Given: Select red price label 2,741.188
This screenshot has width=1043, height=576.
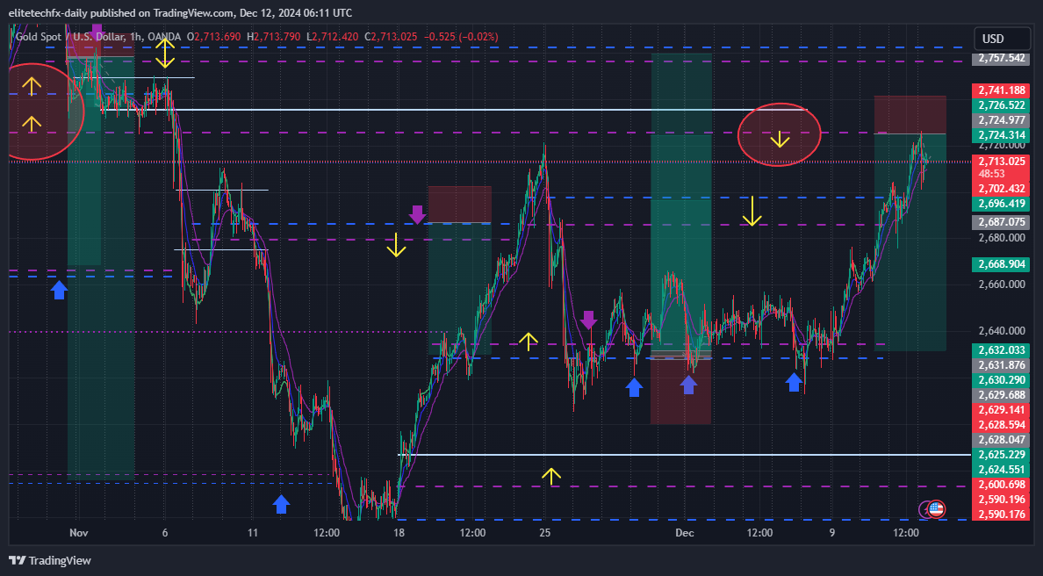Looking at the screenshot, I should coord(1002,90).
